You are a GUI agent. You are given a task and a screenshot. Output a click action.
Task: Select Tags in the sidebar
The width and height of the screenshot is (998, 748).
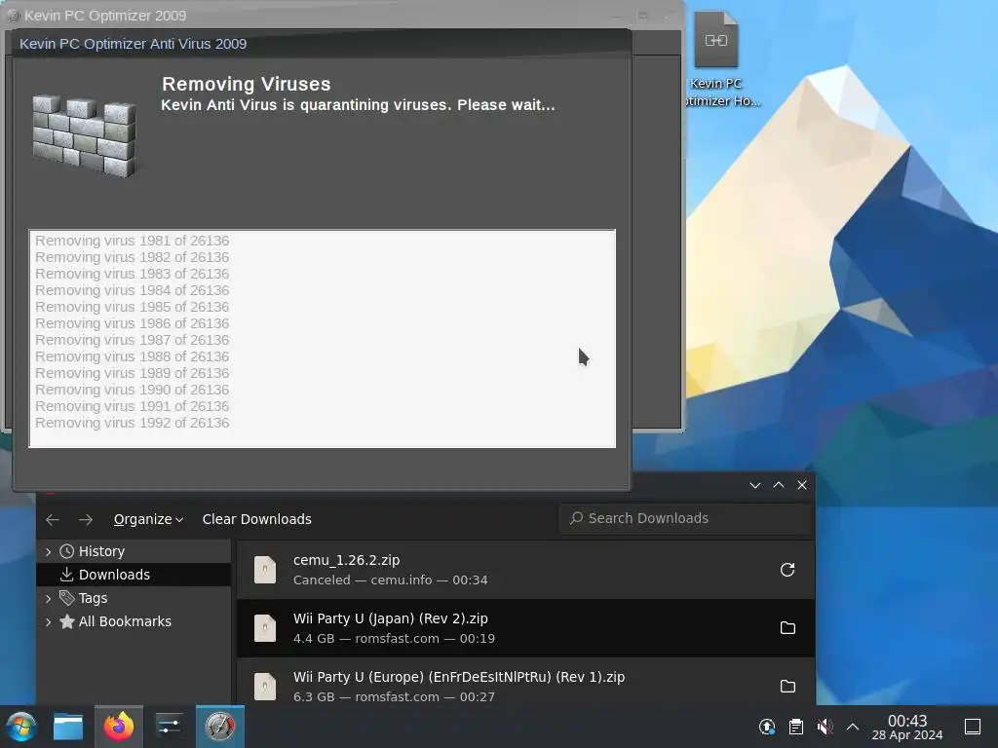pyautogui.click(x=134, y=598)
